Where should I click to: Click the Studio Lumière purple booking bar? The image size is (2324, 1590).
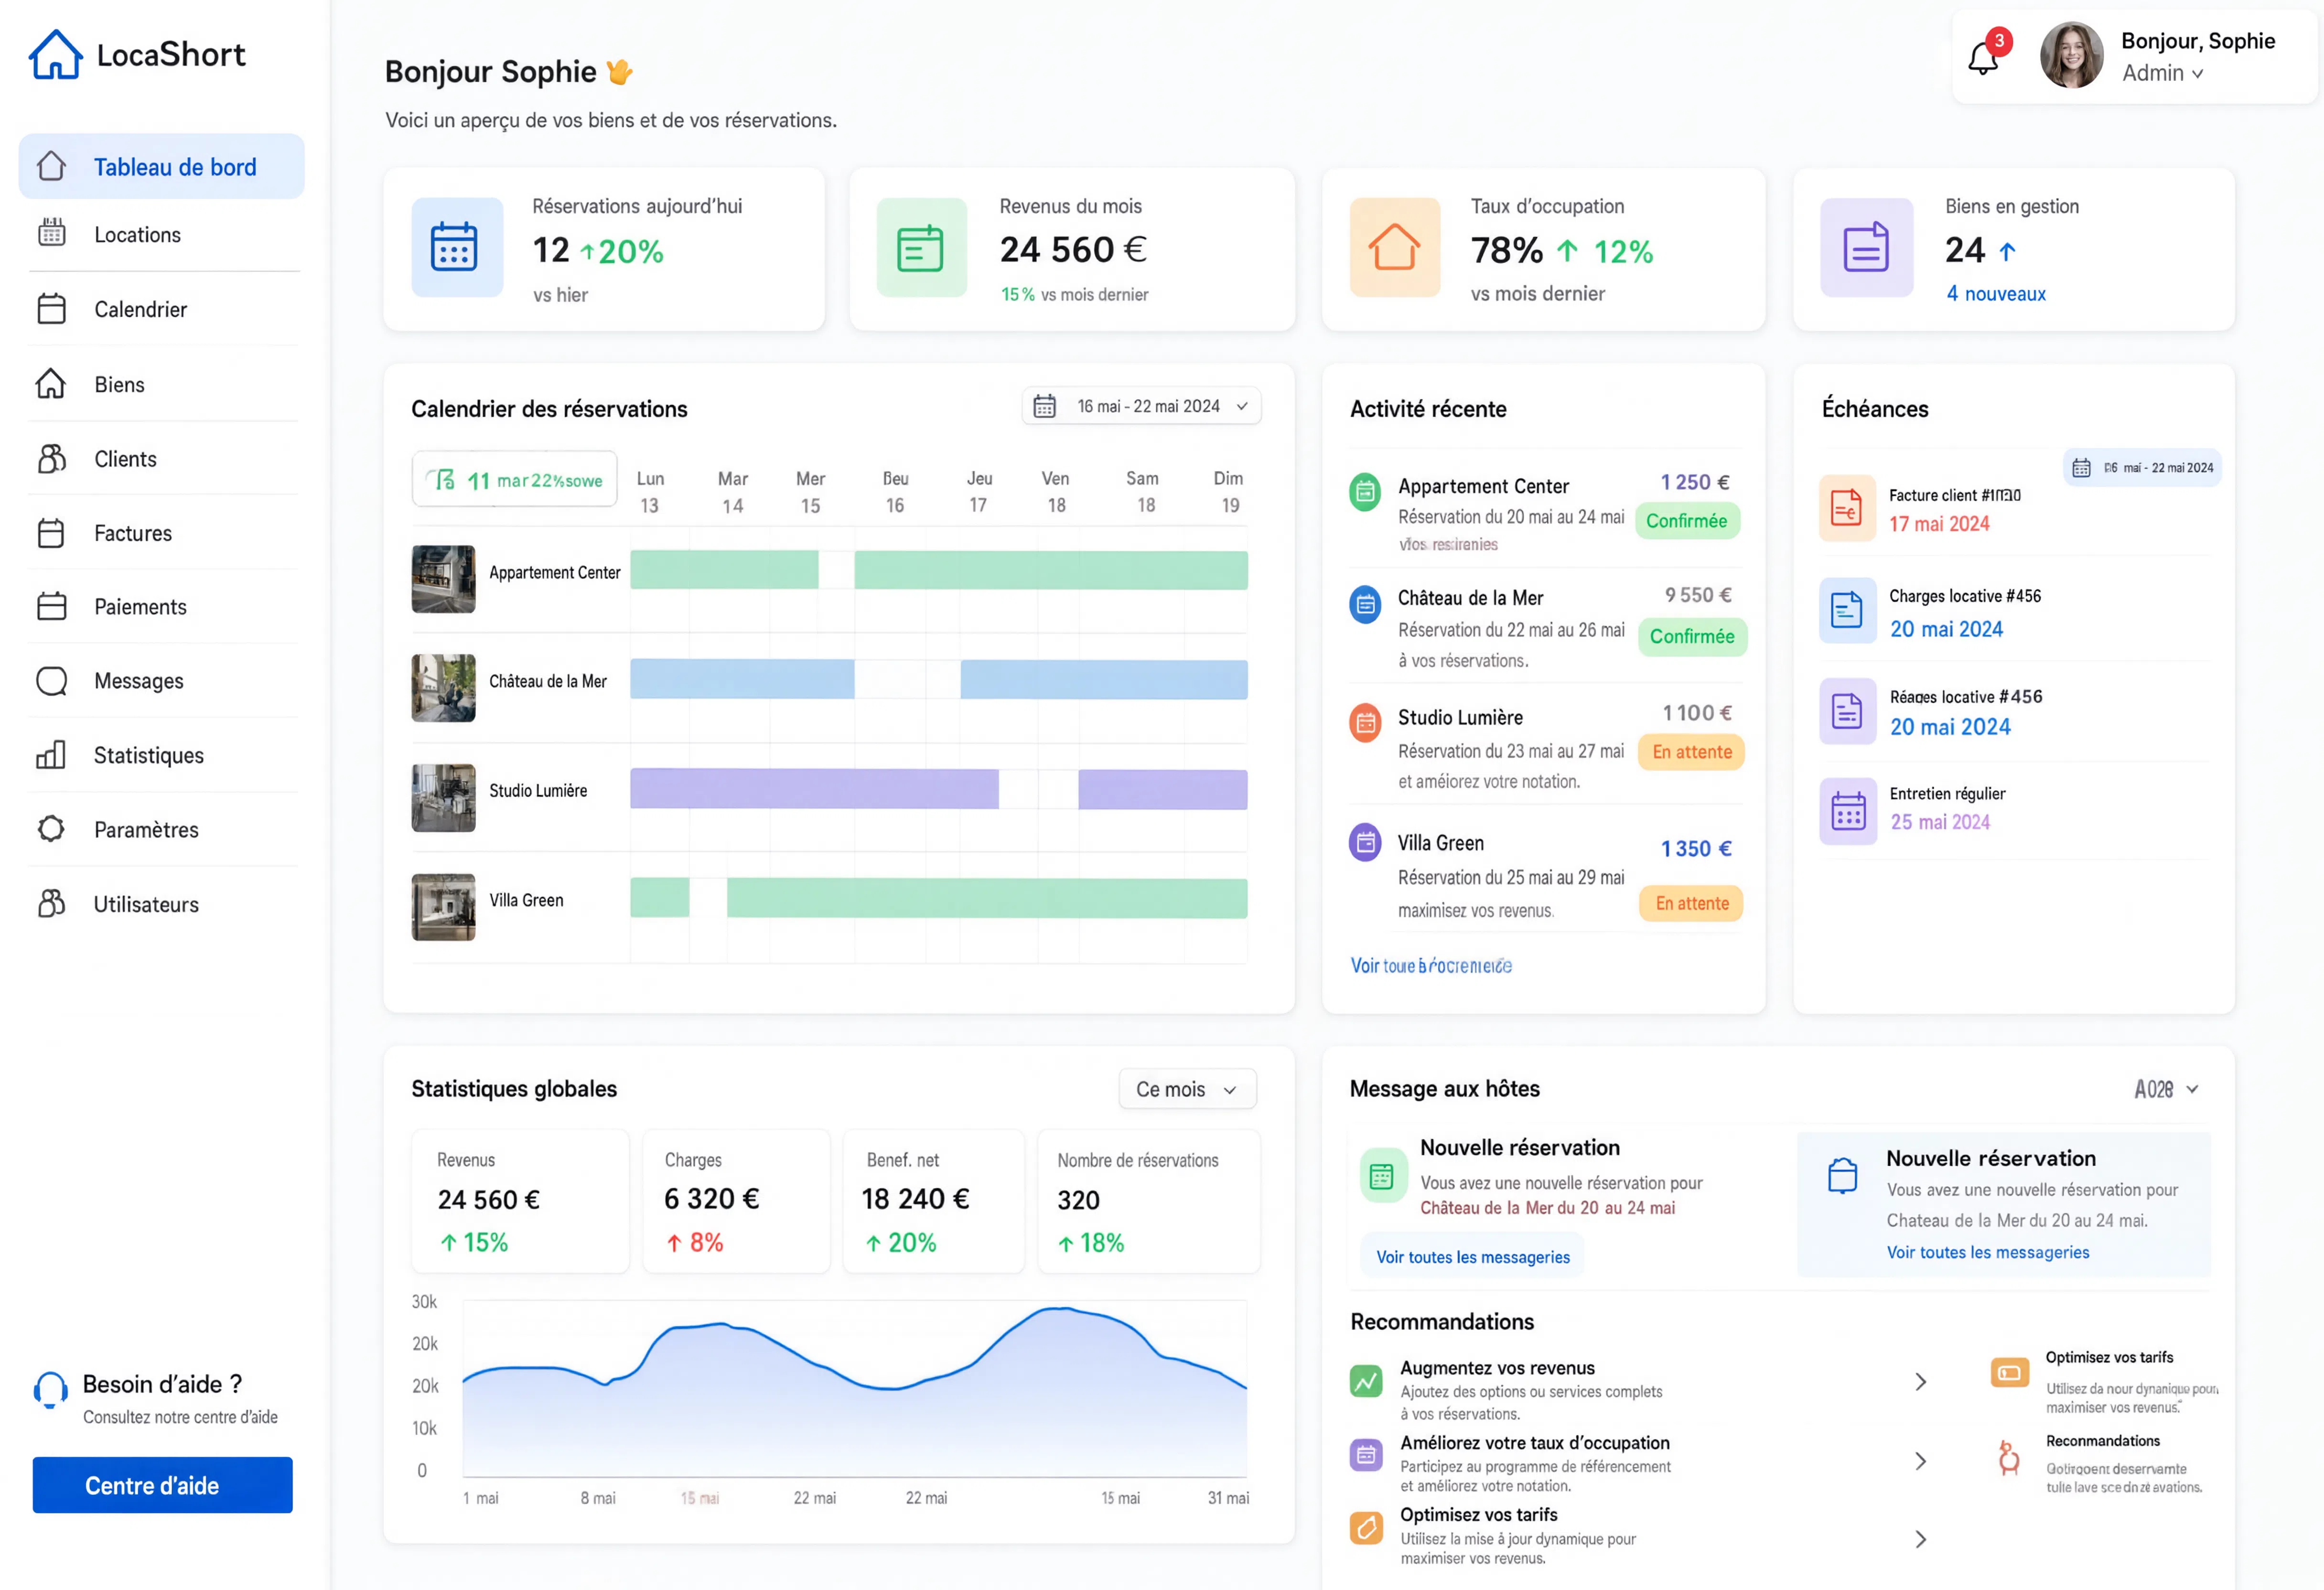814,789
